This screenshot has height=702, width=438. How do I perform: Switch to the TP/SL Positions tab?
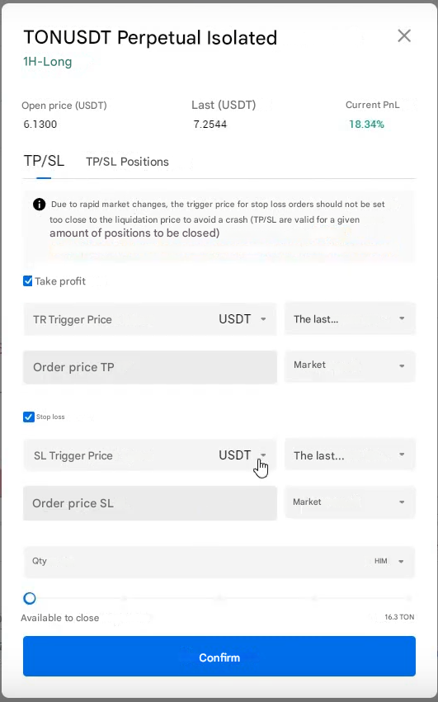pyautogui.click(x=127, y=162)
